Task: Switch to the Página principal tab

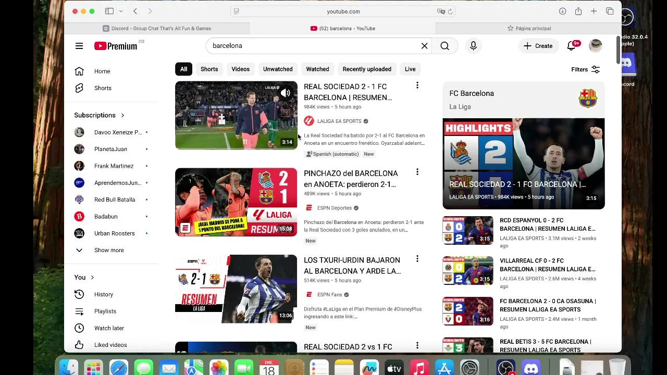Action: [x=528, y=28]
